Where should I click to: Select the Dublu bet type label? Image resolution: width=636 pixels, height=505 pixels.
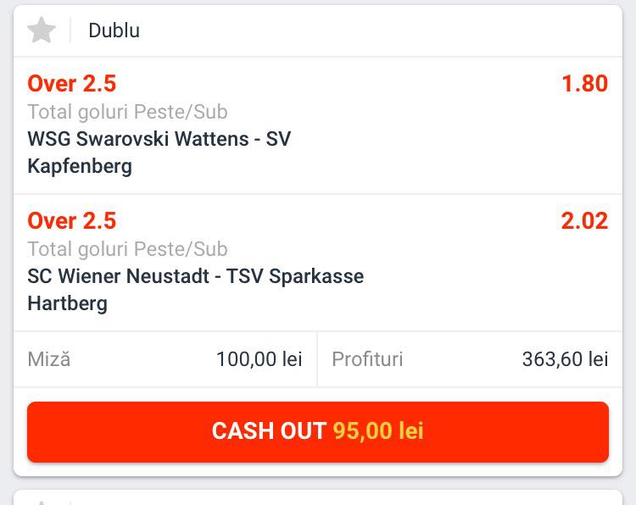pyautogui.click(x=114, y=31)
